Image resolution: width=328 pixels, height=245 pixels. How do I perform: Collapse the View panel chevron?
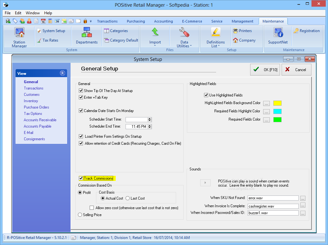tap(62, 73)
